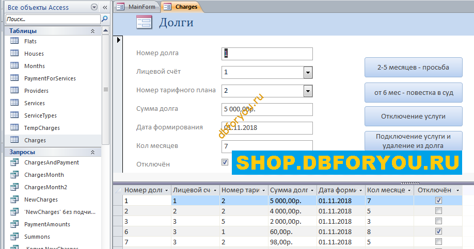
Task: Open Номер долга column filter dropdown
Action: (166, 190)
